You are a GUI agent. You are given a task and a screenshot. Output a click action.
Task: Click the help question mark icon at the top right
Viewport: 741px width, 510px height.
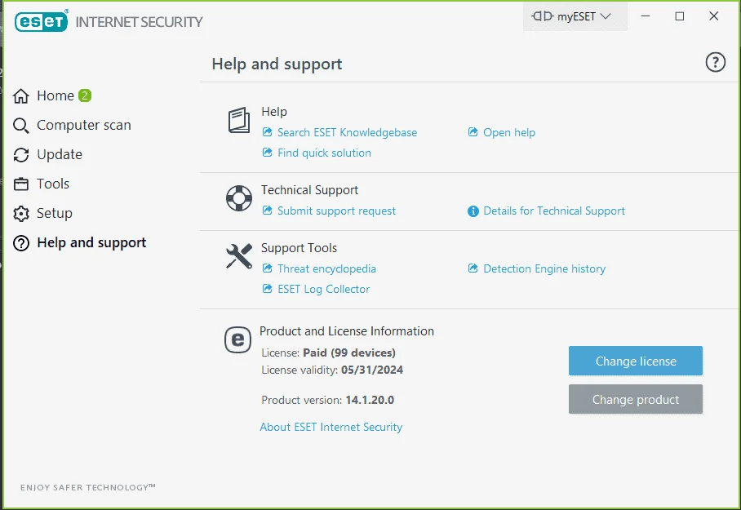pyautogui.click(x=715, y=62)
